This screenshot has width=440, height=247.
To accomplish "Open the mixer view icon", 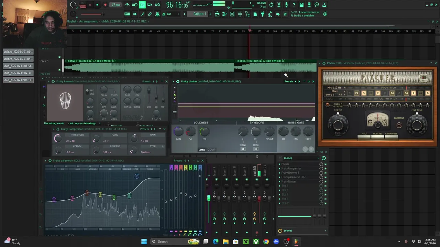I will click(x=240, y=14).
